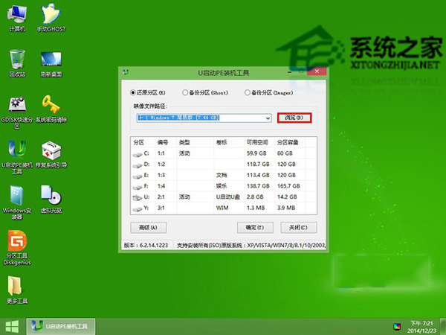Open the 虚拟光驱 desktop icon
Screen dimensions: 446x335
click(x=51, y=200)
